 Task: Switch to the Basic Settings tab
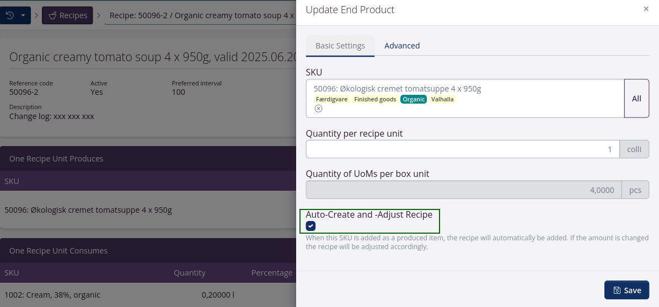(340, 46)
